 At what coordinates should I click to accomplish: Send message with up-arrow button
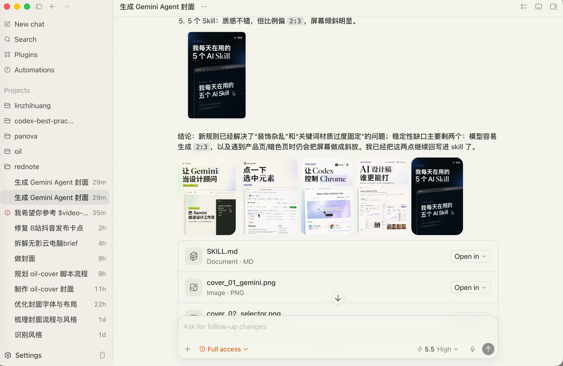(x=488, y=349)
